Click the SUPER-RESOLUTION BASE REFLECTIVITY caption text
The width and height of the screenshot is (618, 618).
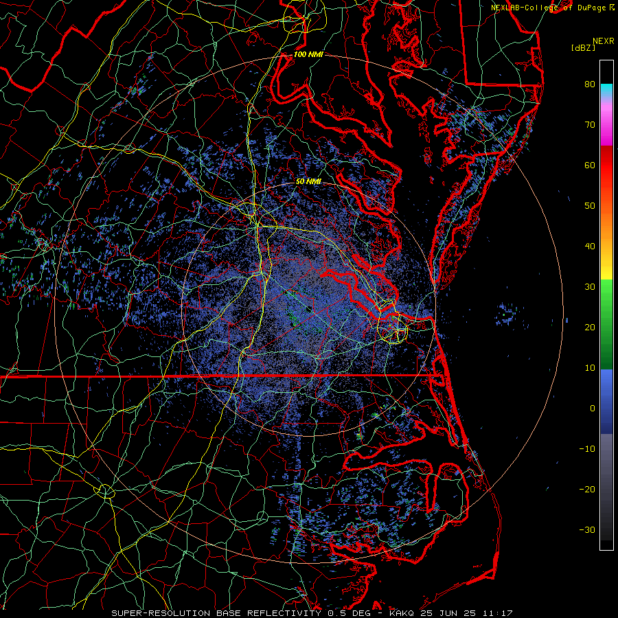(216, 613)
